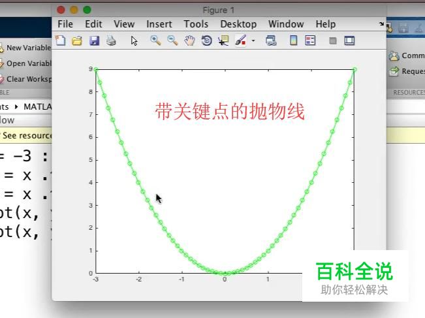The height and width of the screenshot is (318, 425).
Task: Click the Hide Plot Tools icon
Action: point(333,41)
